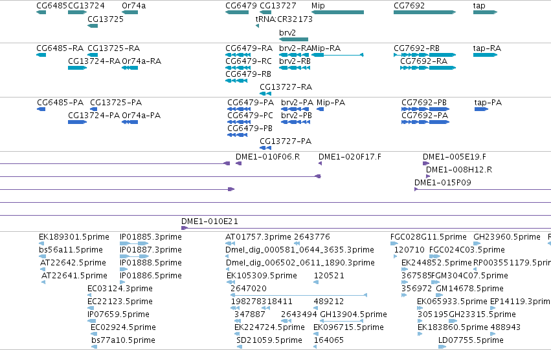Click transcript CG6479-RC
This screenshot has height=350, width=551.
click(x=238, y=68)
